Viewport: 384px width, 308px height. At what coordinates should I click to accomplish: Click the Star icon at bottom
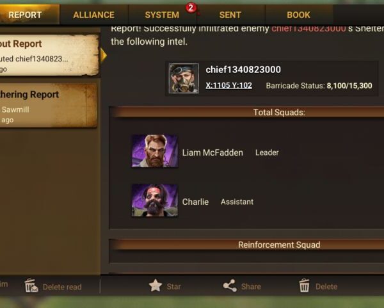click(x=156, y=286)
